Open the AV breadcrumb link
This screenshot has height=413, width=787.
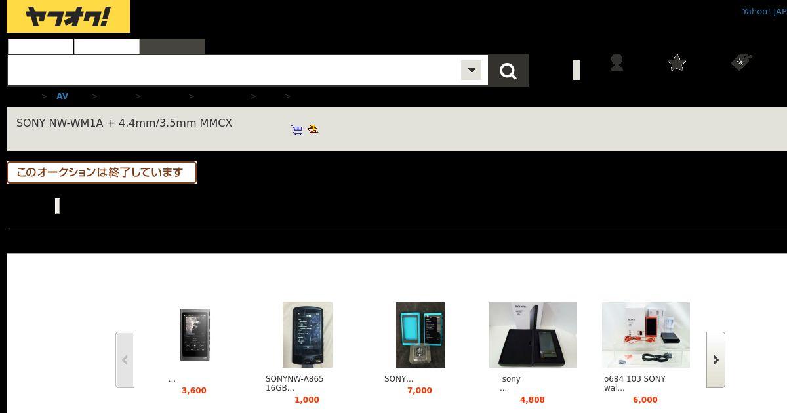(62, 96)
